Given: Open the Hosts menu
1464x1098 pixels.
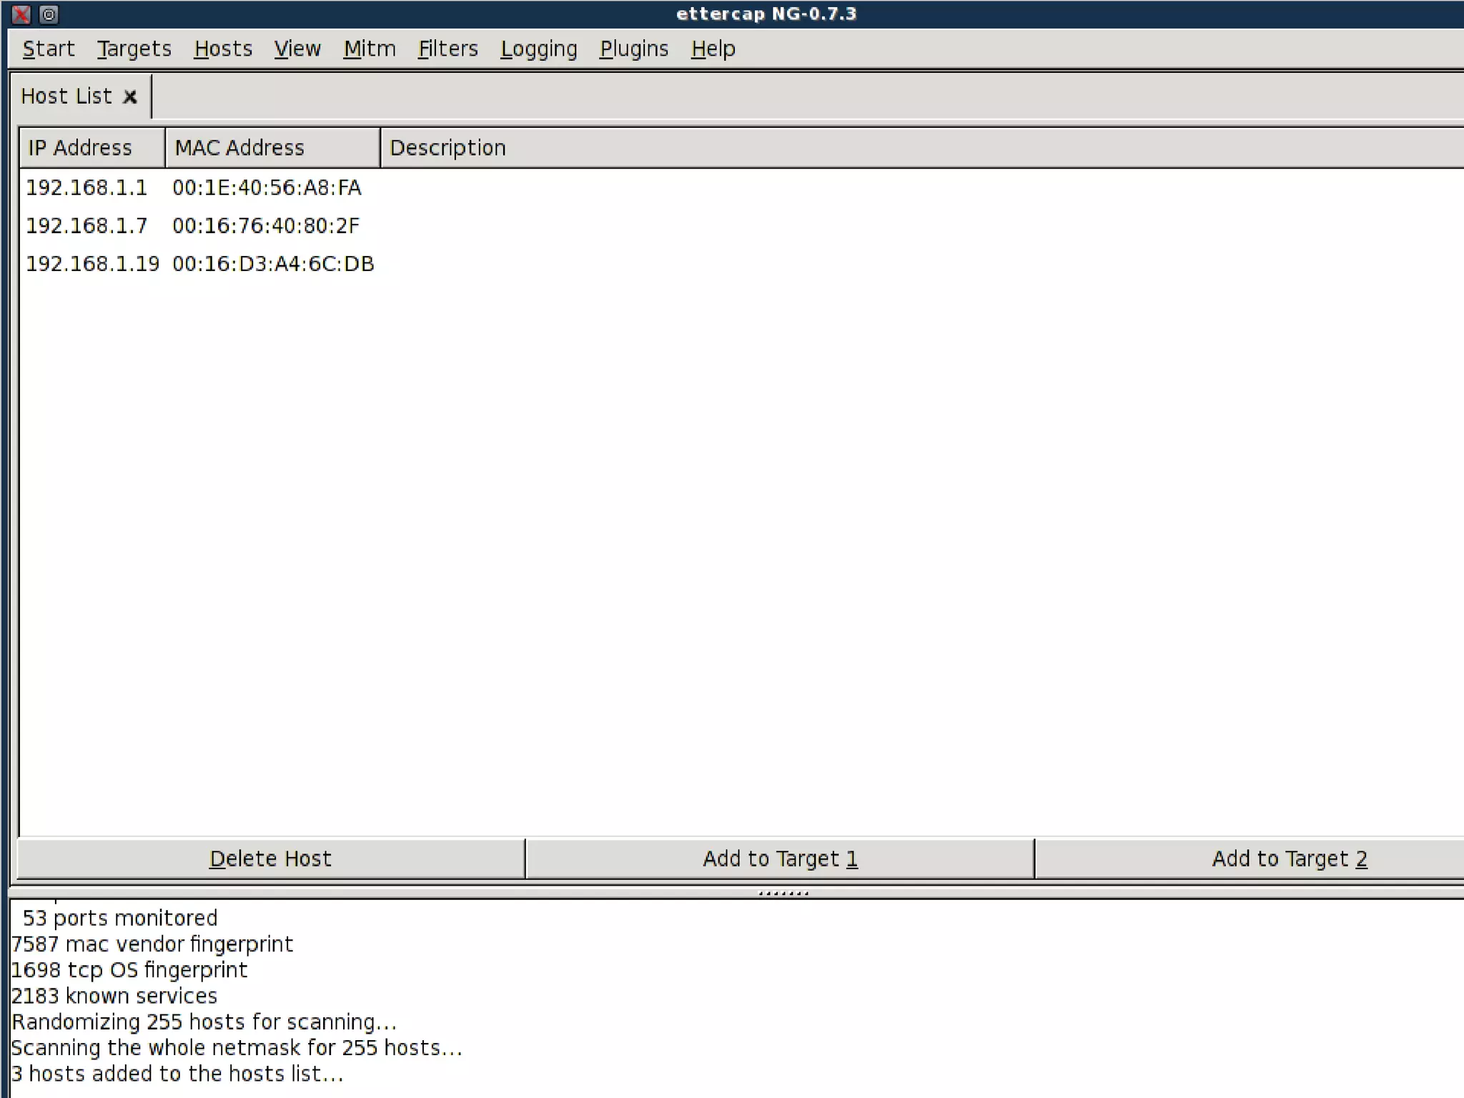Looking at the screenshot, I should tap(223, 49).
